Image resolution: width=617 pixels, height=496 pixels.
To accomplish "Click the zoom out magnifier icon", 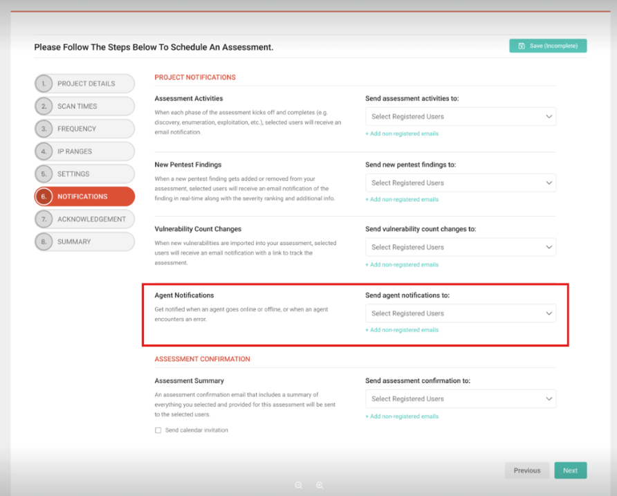I will coord(299,486).
